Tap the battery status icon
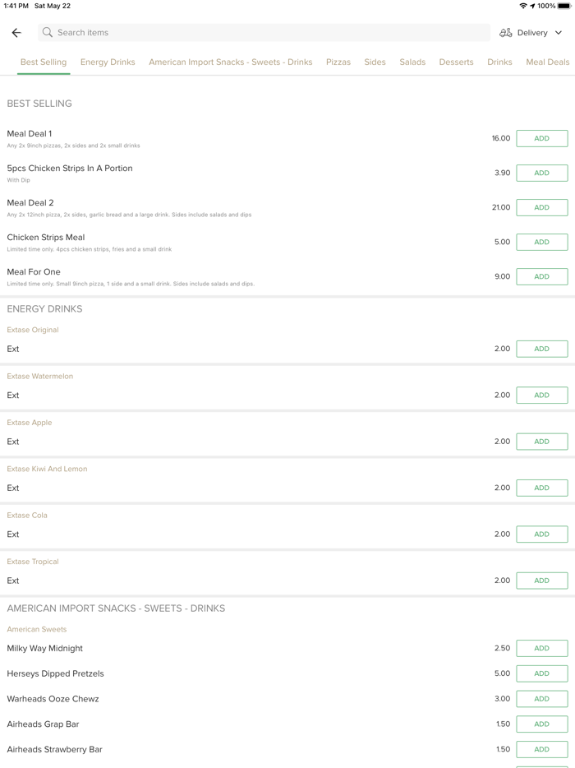575x768 pixels. [564, 6]
